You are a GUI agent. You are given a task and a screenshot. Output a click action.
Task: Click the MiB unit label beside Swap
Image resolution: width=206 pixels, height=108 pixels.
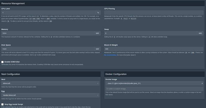(x=200, y=33)
